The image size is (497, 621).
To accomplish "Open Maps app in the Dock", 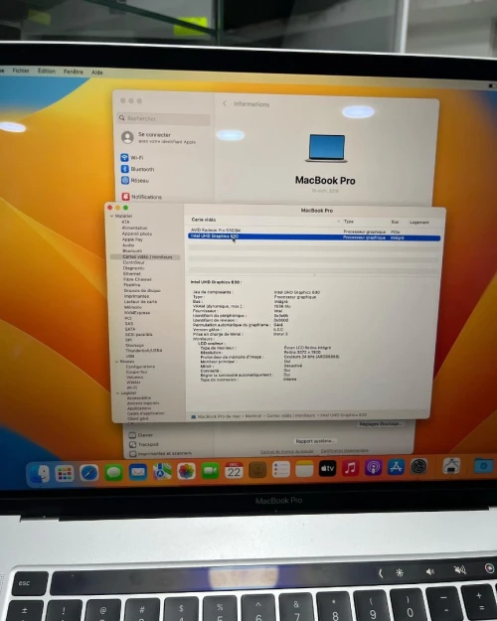I will (162, 472).
